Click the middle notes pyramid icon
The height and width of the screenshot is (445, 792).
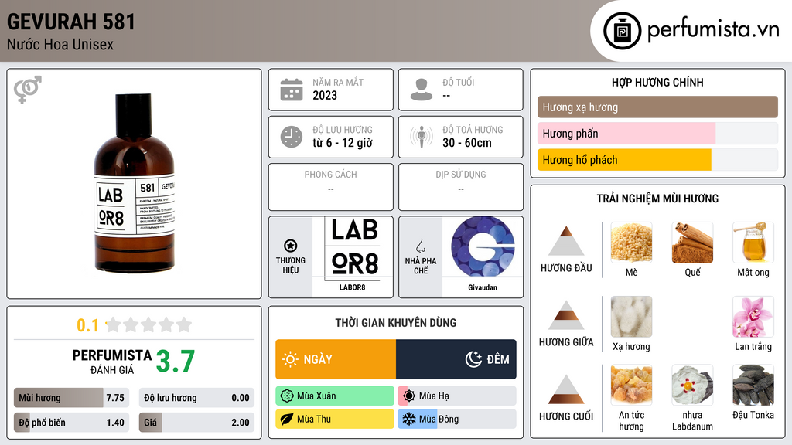(566, 315)
